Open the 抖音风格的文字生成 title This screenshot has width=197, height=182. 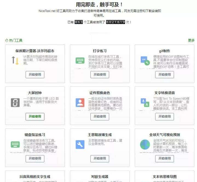coord(35,177)
